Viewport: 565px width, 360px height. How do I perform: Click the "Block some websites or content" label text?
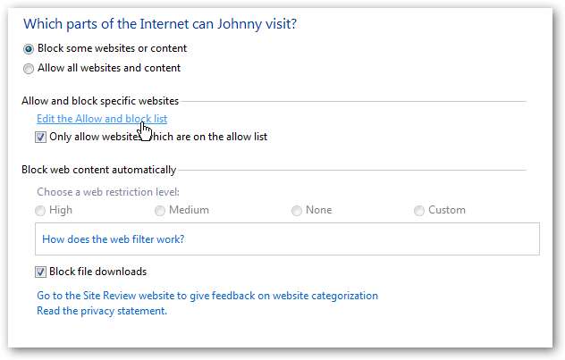pyautogui.click(x=113, y=49)
